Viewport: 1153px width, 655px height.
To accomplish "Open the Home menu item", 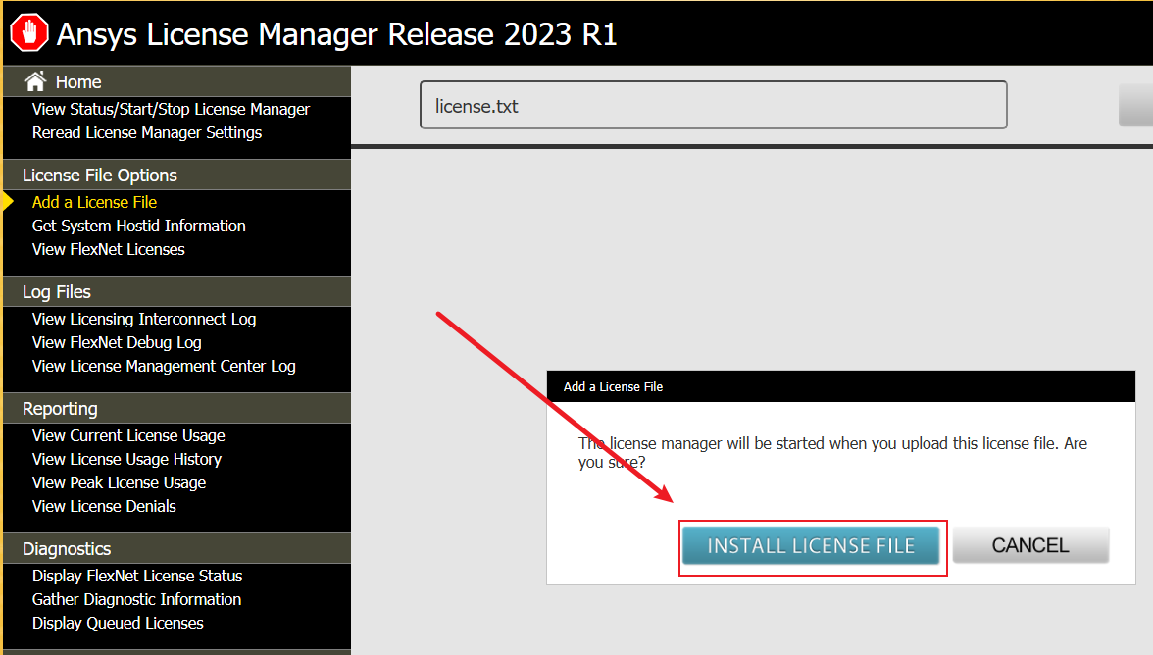I will point(78,81).
